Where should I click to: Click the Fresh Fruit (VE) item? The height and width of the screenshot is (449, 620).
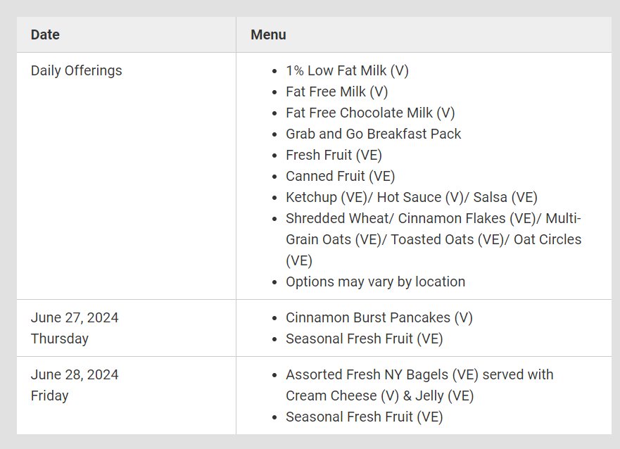pos(334,156)
